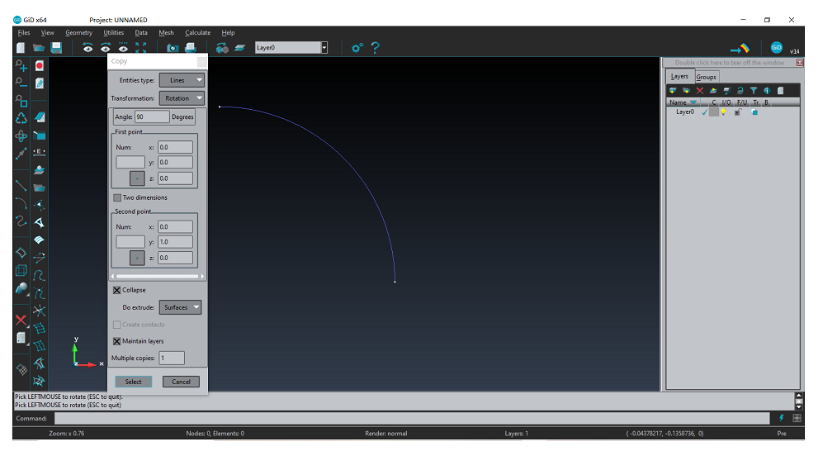818x451 pixels.
Task: Uncheck the Collapse checkbox
Action: [x=117, y=290]
